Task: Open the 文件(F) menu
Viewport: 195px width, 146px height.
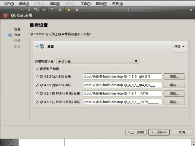Action: tap(9, 4)
